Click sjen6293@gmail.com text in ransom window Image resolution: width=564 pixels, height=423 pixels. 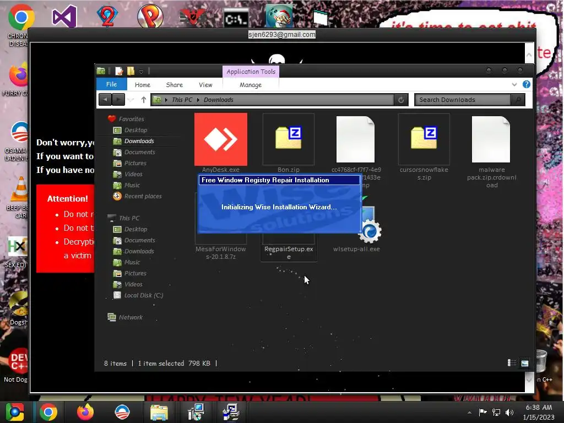(281, 35)
